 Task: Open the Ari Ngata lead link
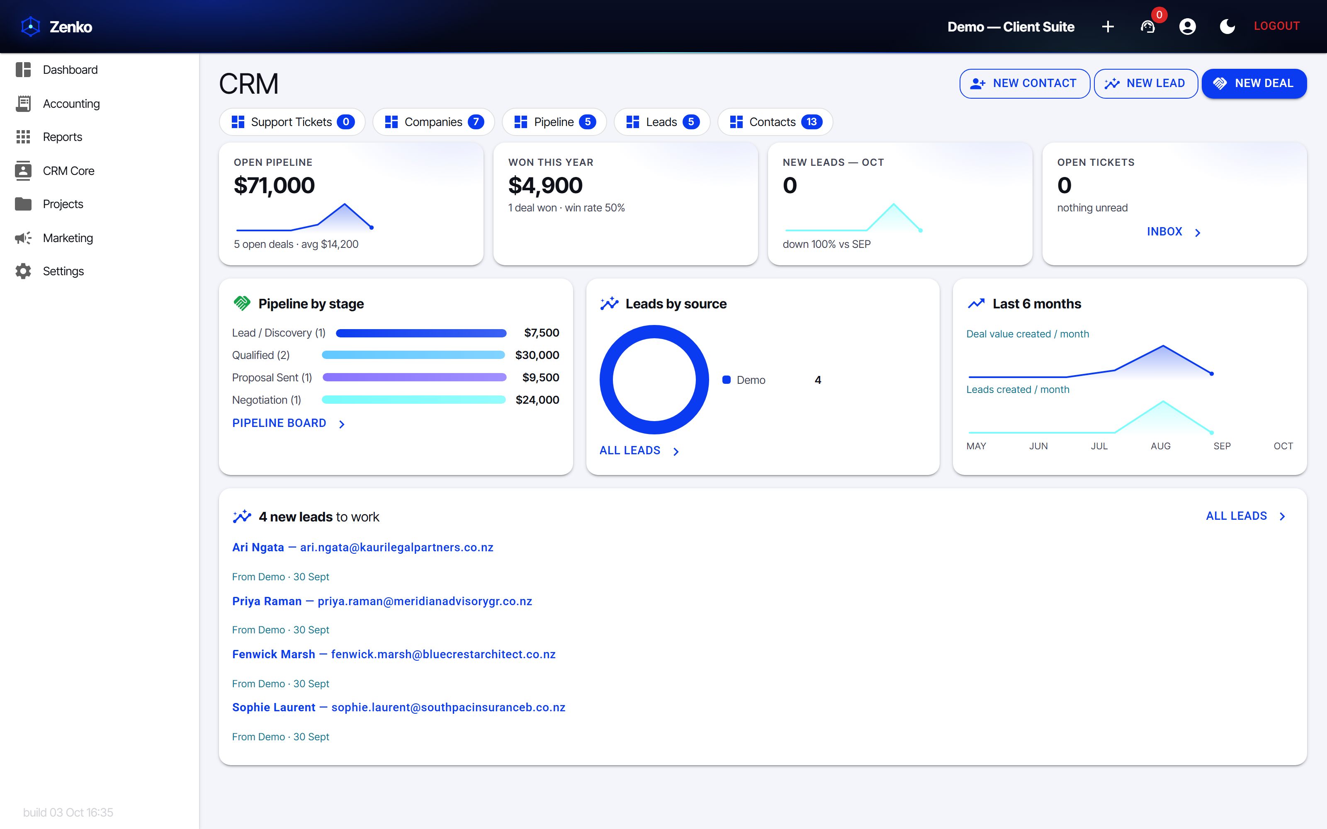(362, 547)
